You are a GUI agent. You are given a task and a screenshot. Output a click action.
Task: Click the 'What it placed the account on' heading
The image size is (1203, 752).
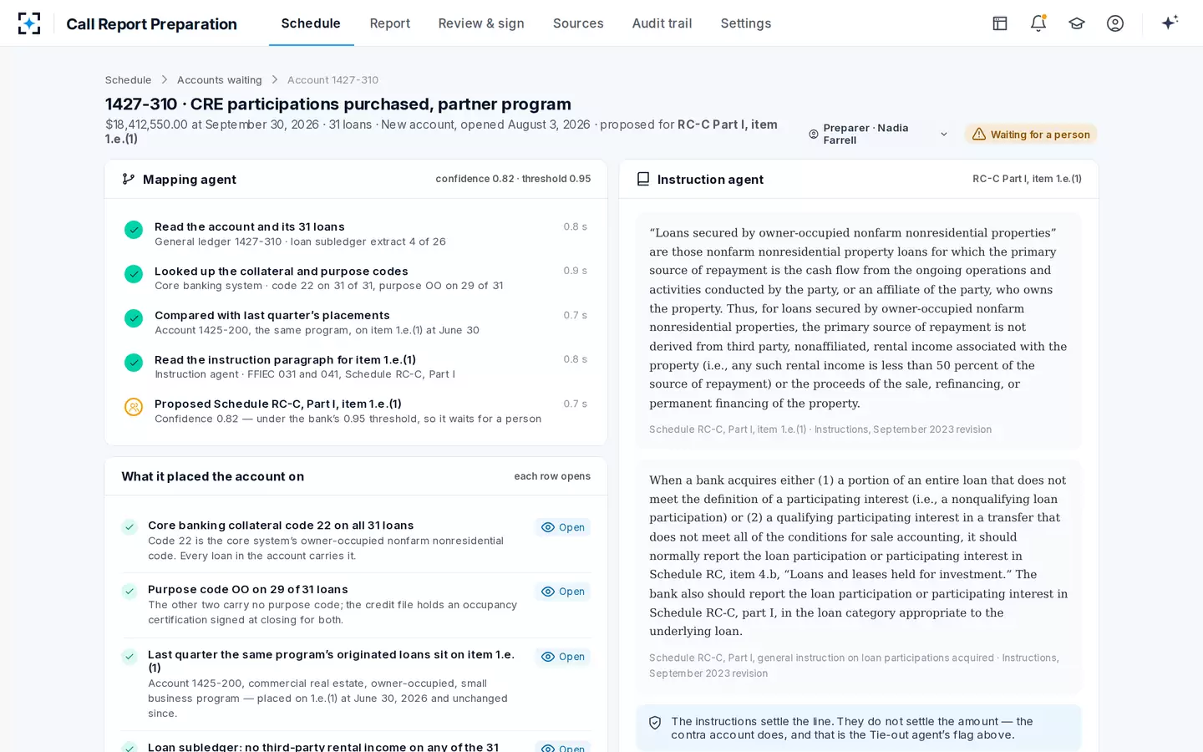coord(213,476)
